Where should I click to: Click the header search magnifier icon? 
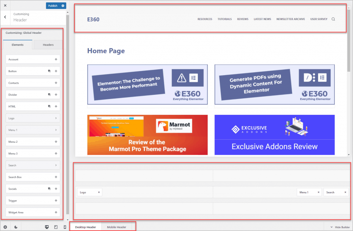click(333, 19)
